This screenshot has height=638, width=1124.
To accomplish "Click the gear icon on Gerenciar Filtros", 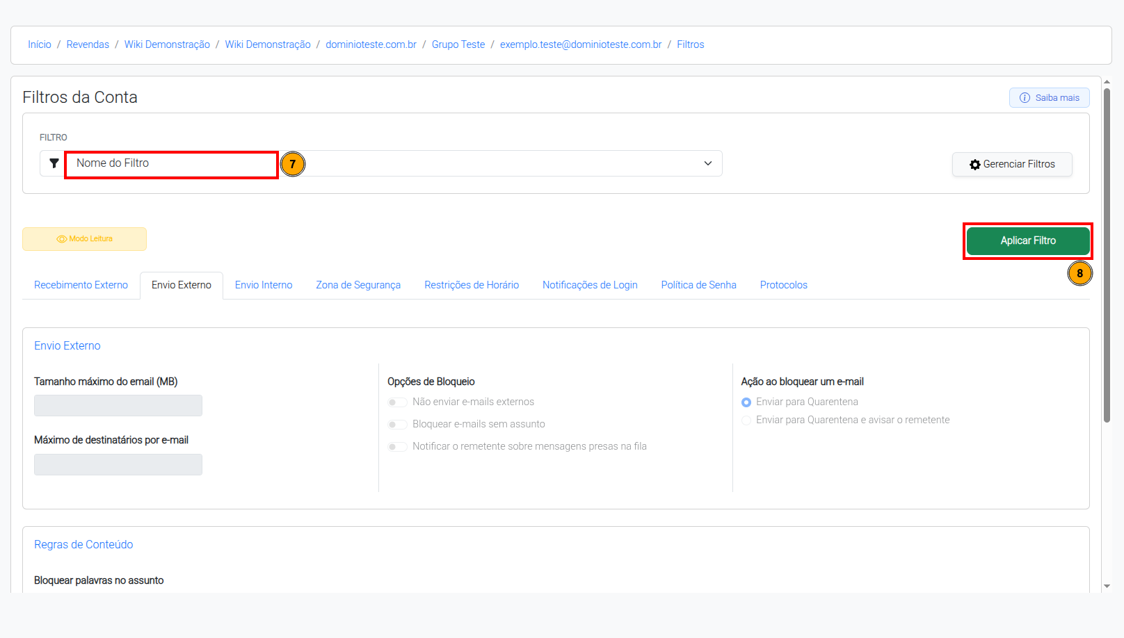I will [x=975, y=165].
